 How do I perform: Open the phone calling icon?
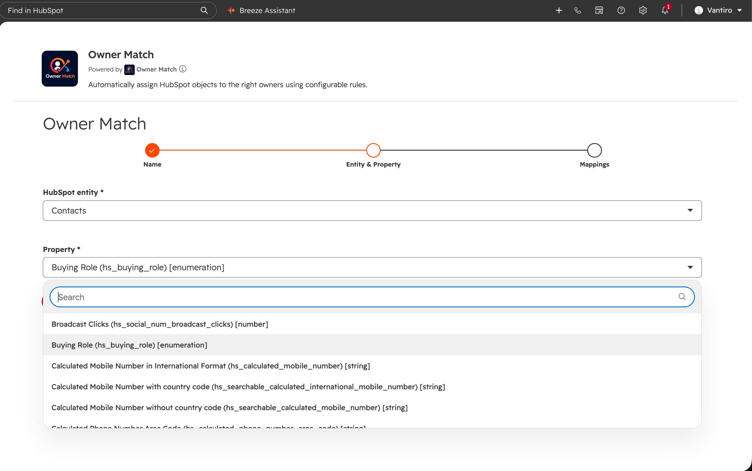[578, 10]
